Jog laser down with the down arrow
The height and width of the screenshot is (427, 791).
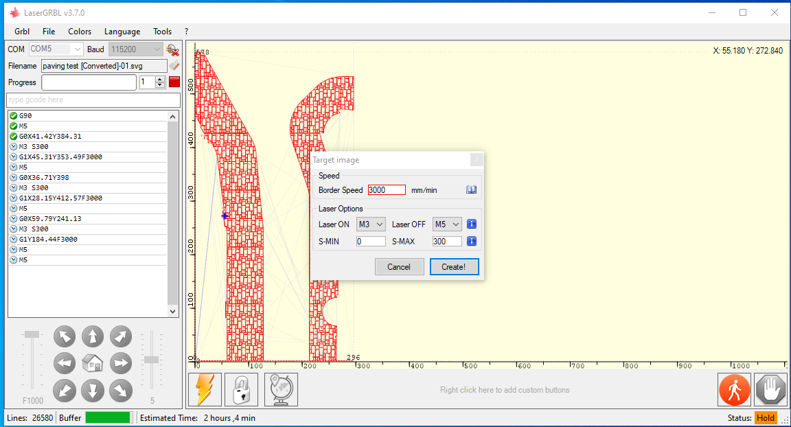93,391
